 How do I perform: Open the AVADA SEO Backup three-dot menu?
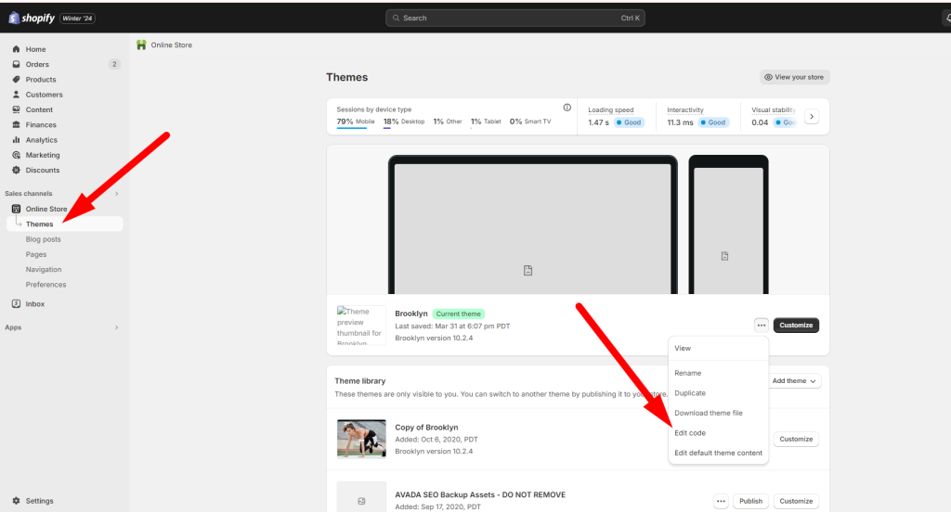coord(721,501)
